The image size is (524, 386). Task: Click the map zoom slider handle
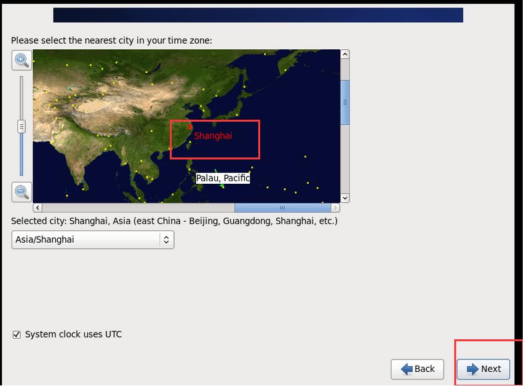(x=22, y=127)
